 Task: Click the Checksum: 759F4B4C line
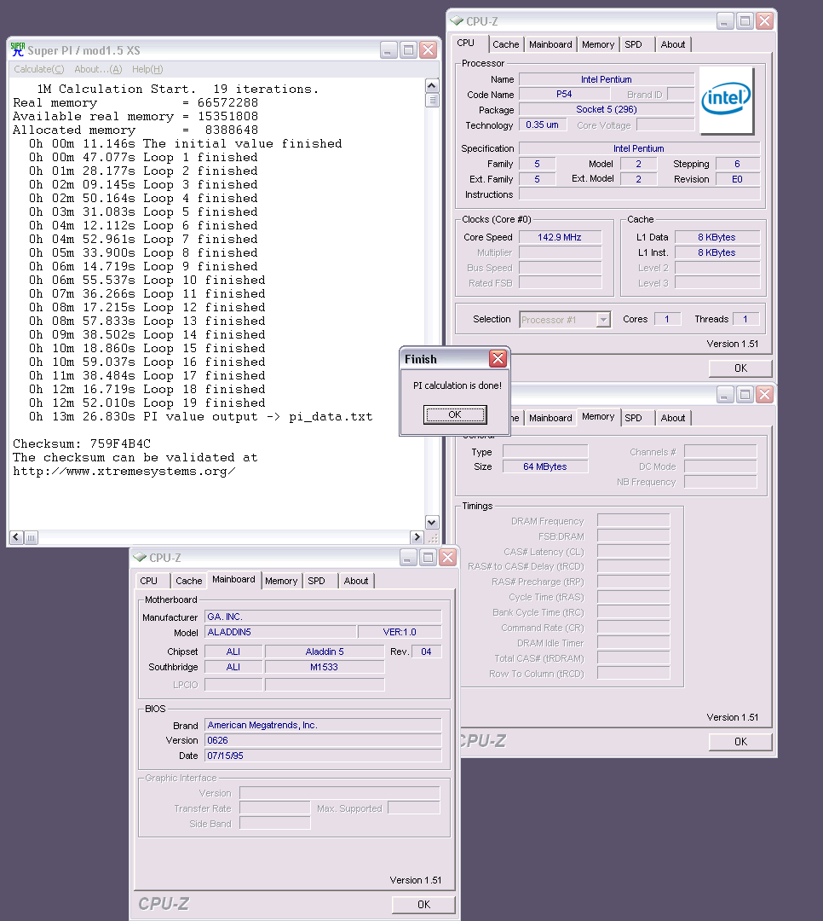(x=82, y=444)
